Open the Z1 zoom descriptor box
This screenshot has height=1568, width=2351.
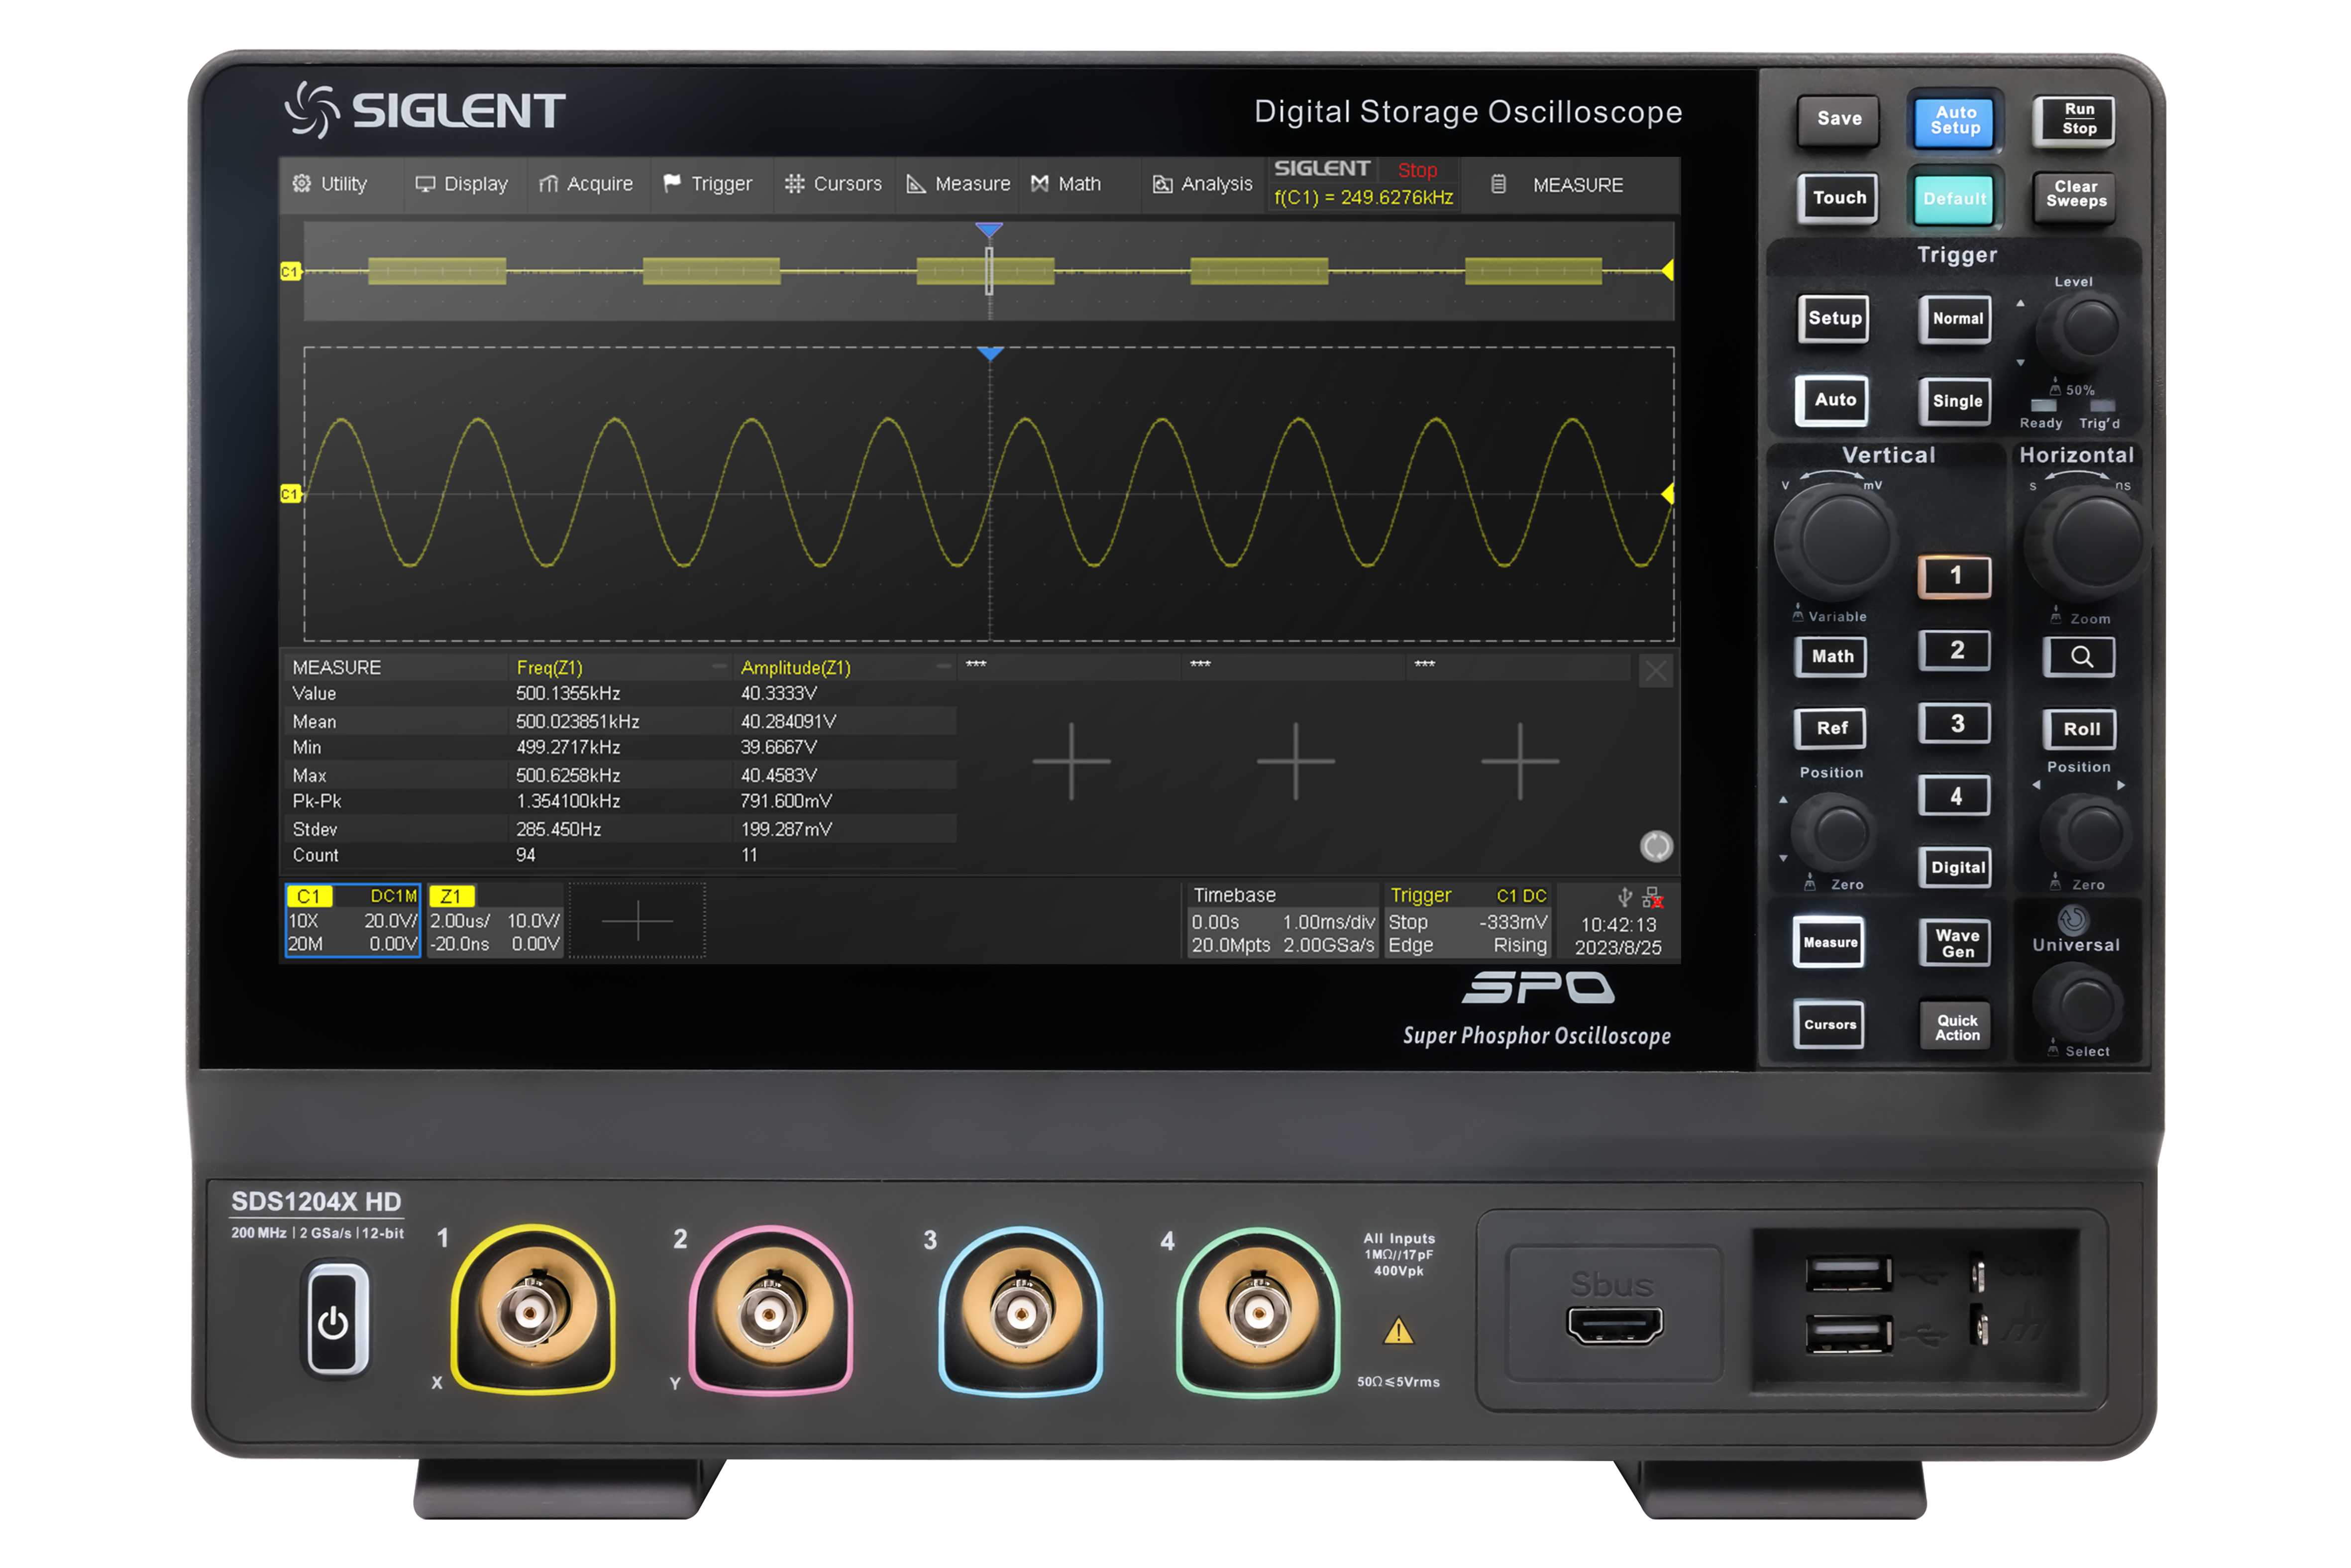[496, 920]
